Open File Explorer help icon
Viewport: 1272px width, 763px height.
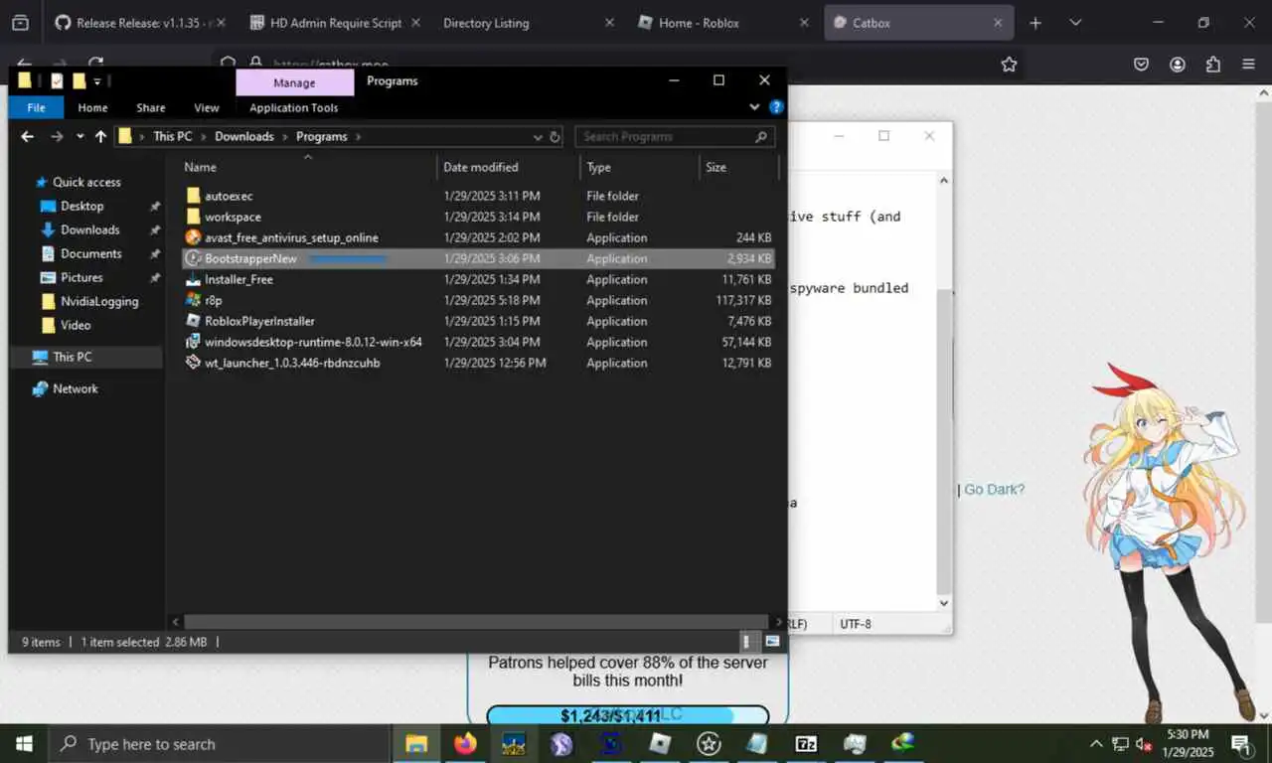(776, 107)
